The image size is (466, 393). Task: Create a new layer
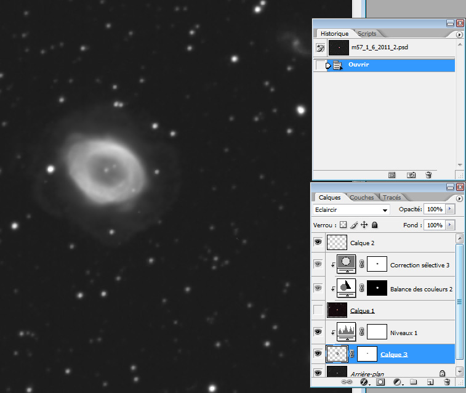430,382
